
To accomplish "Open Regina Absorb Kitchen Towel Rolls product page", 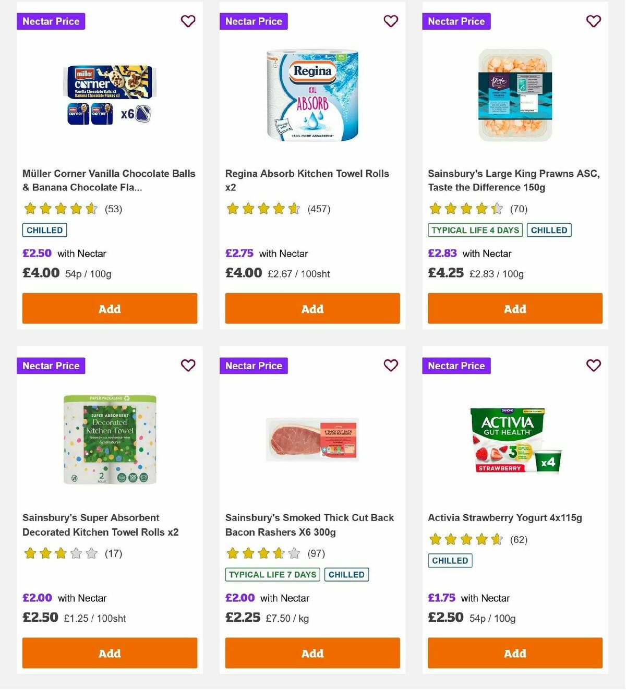I will point(307,180).
